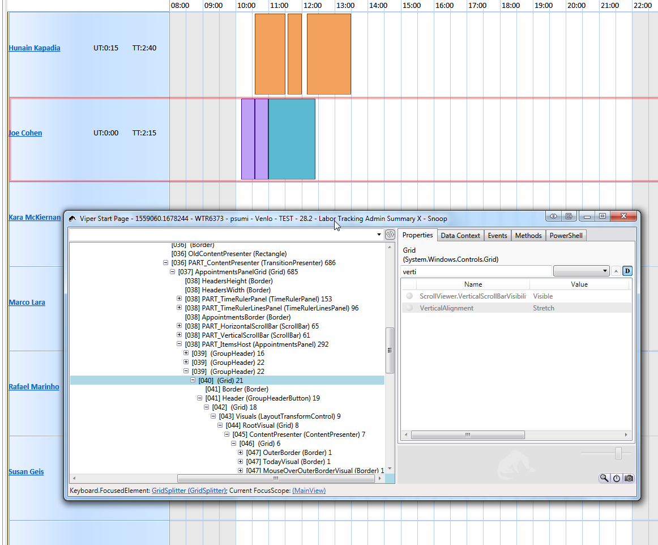Toggle the 'D' show defaults button

(x=627, y=271)
